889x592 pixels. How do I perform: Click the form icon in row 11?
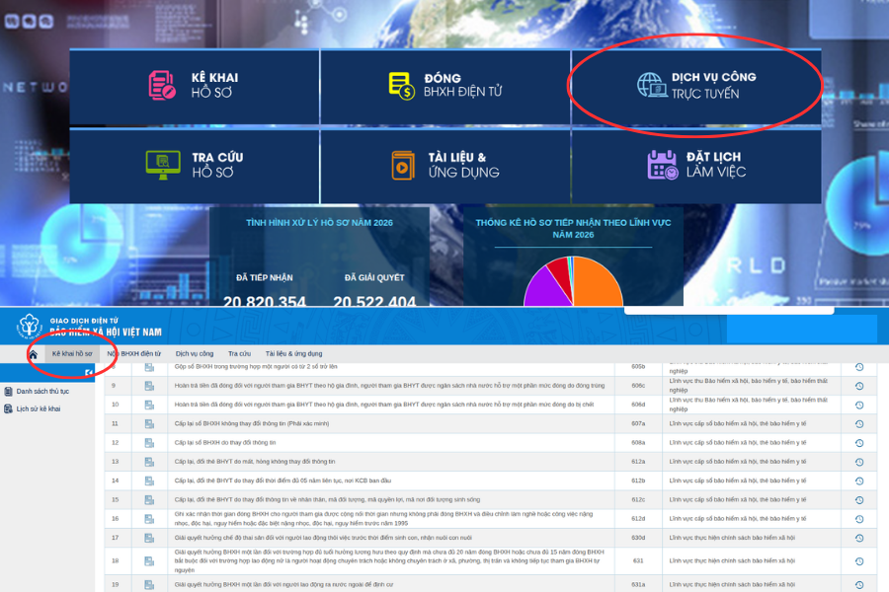[149, 423]
